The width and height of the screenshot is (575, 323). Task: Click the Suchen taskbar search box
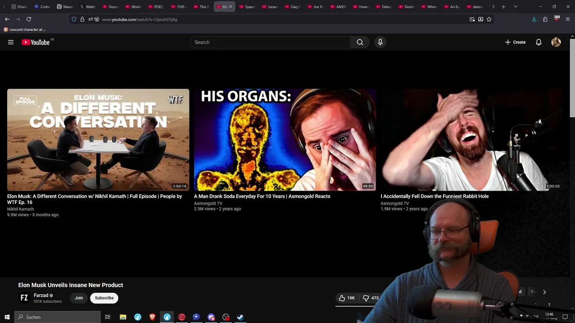click(57, 317)
